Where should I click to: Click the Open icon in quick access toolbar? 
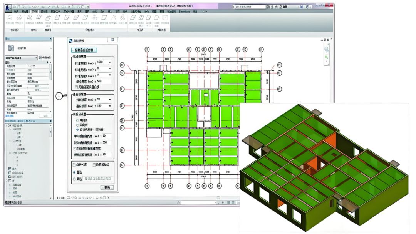(x=15, y=7)
